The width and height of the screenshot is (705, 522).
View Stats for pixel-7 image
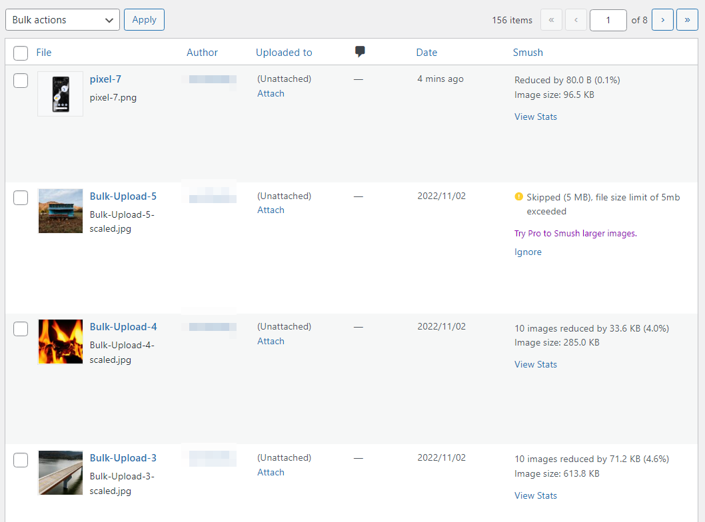pos(536,117)
